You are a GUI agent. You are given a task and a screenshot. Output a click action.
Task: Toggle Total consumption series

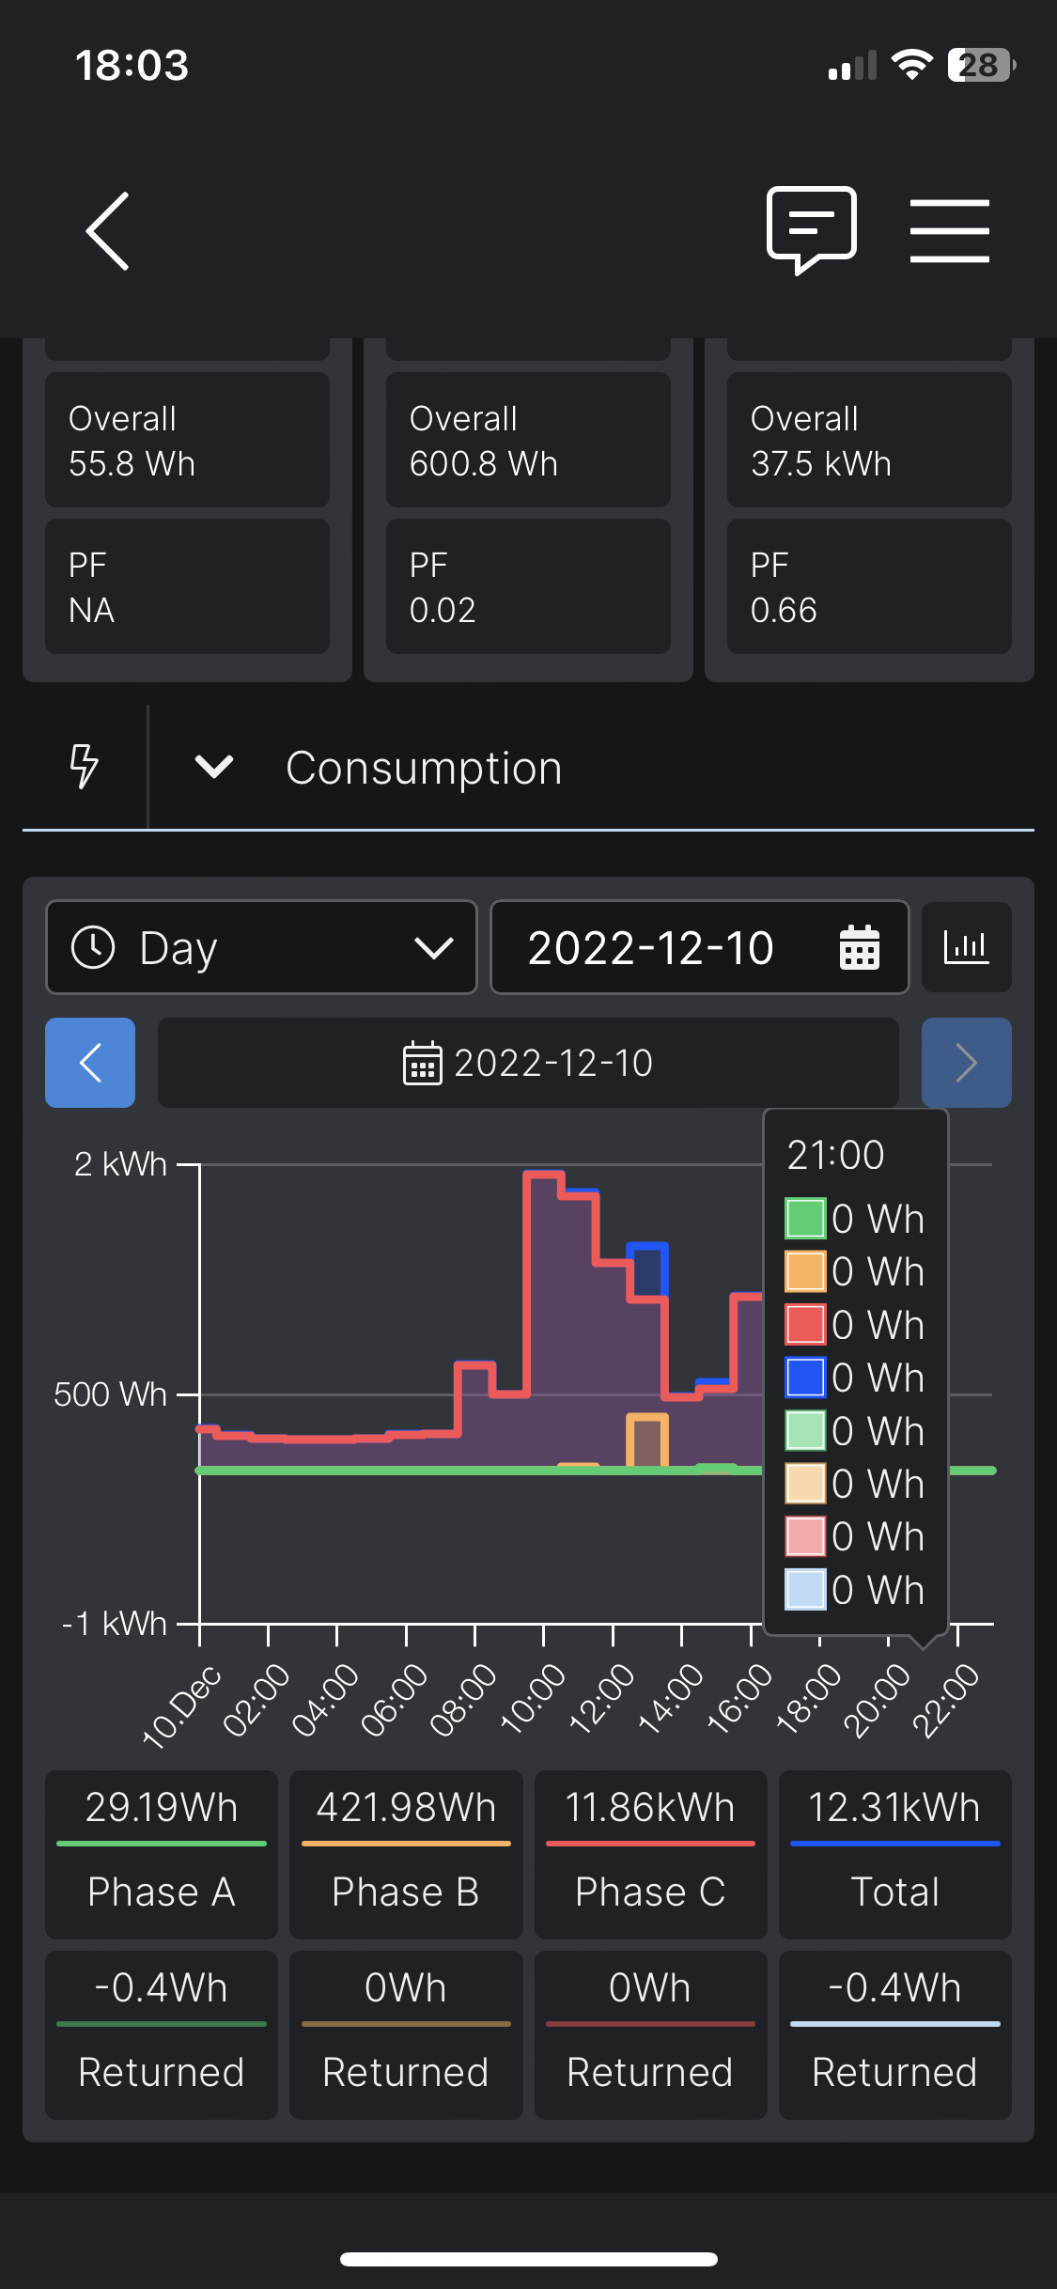click(894, 1853)
